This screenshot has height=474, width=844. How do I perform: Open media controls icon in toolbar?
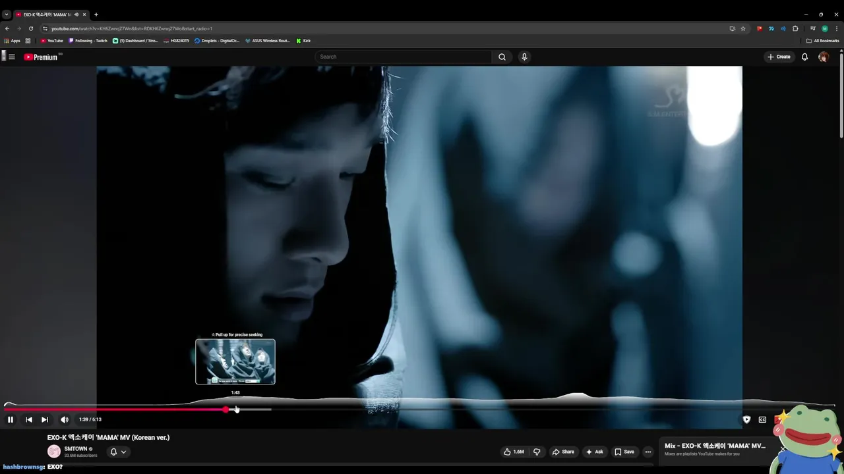[813, 28]
